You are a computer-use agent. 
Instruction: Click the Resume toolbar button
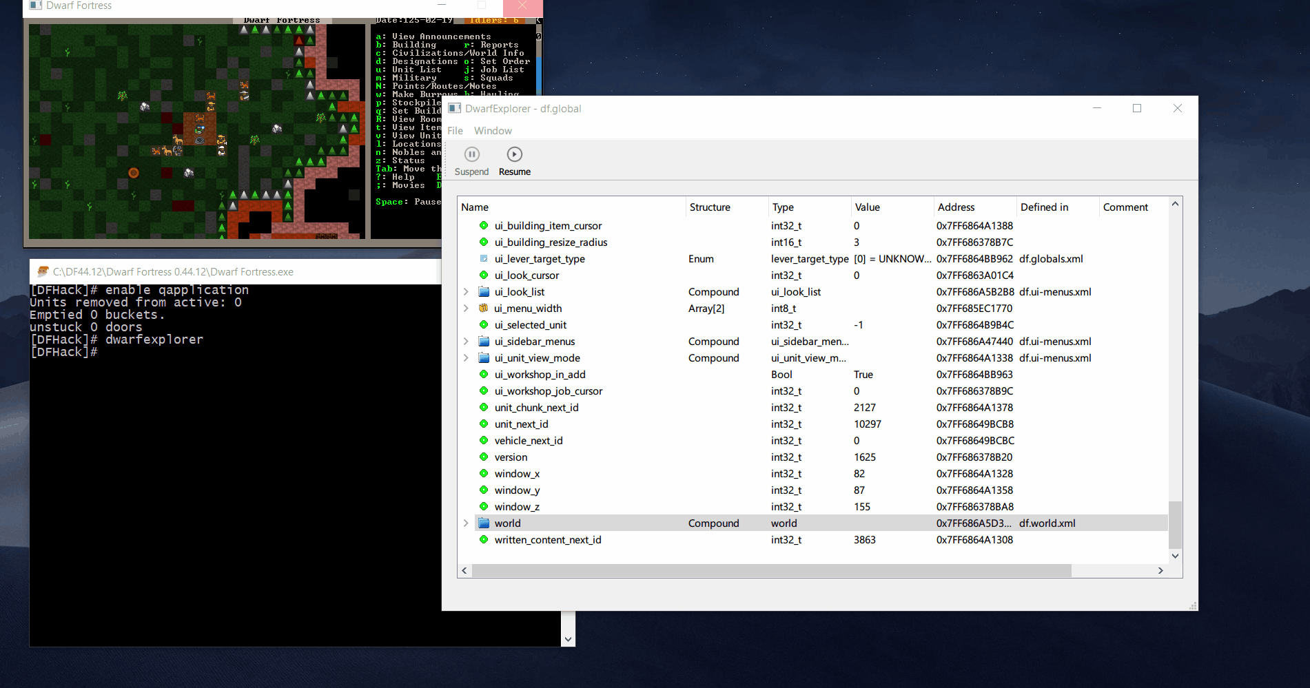point(514,161)
